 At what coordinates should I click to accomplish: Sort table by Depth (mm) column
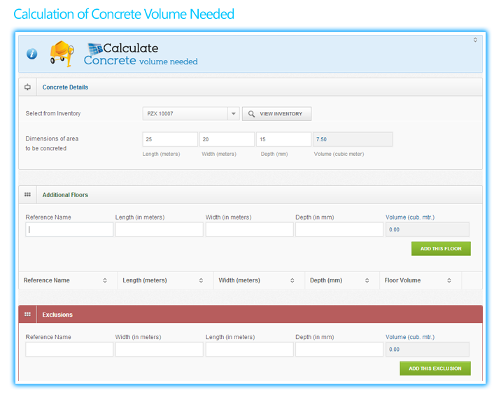(368, 280)
